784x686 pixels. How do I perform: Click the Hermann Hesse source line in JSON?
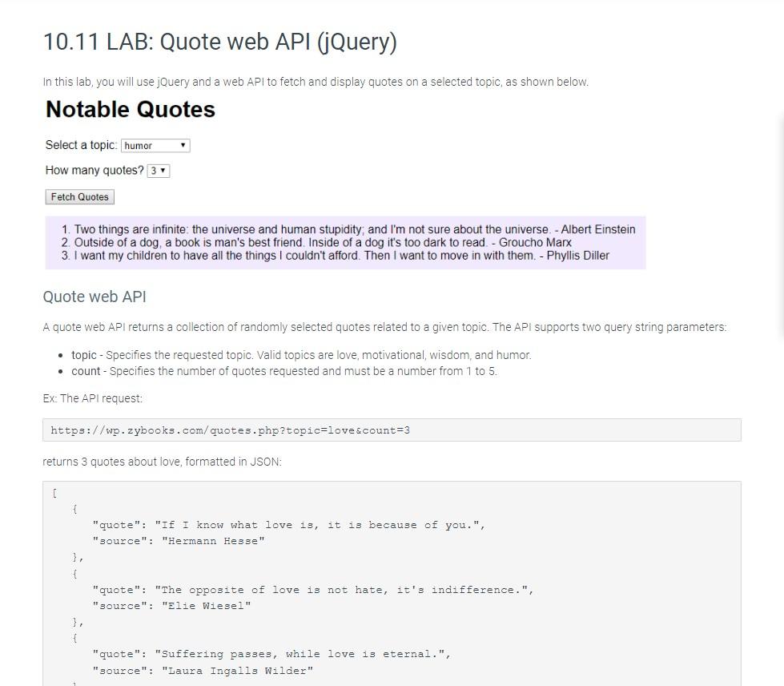[178, 541]
